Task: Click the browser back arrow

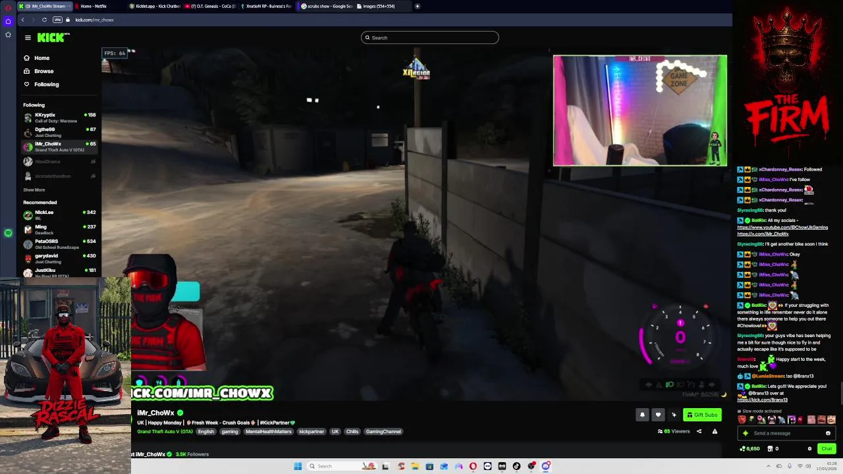Action: (22, 20)
